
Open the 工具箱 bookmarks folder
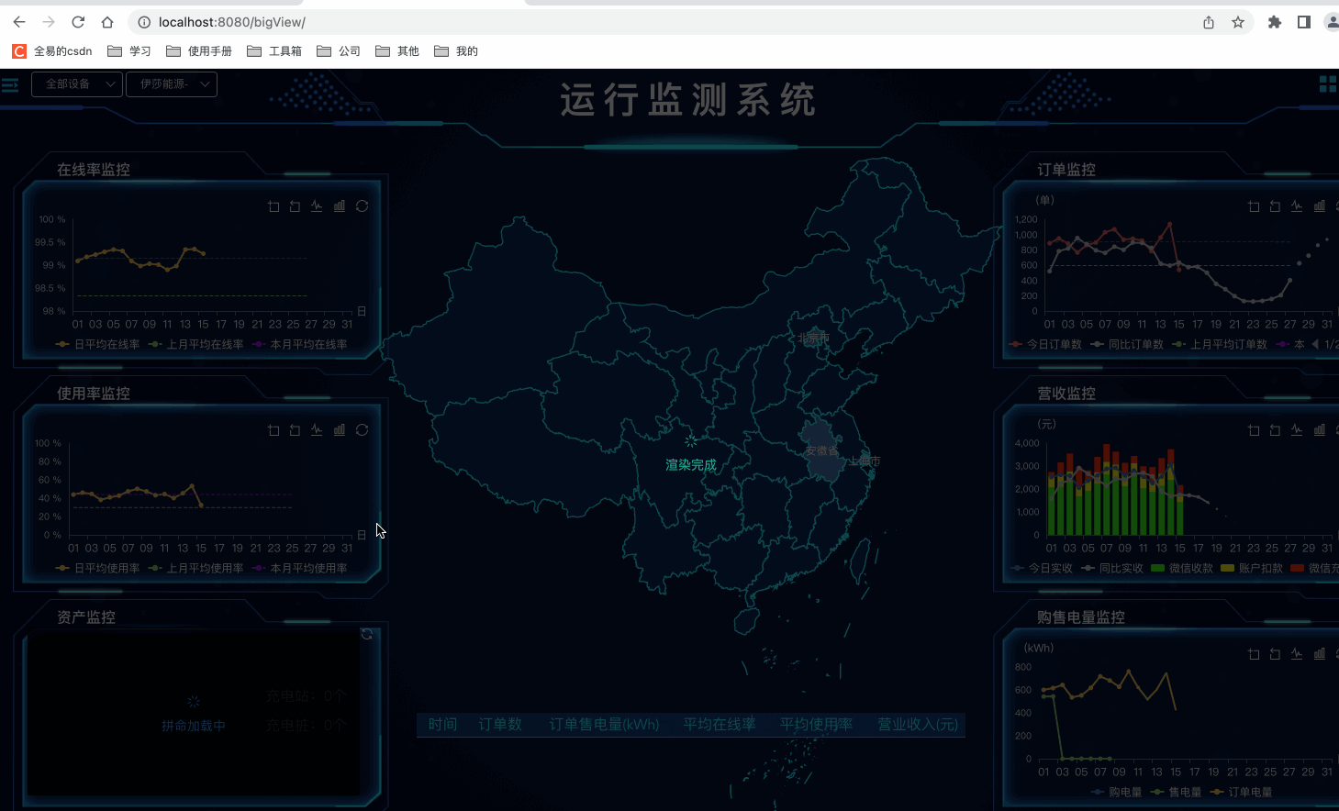(x=274, y=51)
